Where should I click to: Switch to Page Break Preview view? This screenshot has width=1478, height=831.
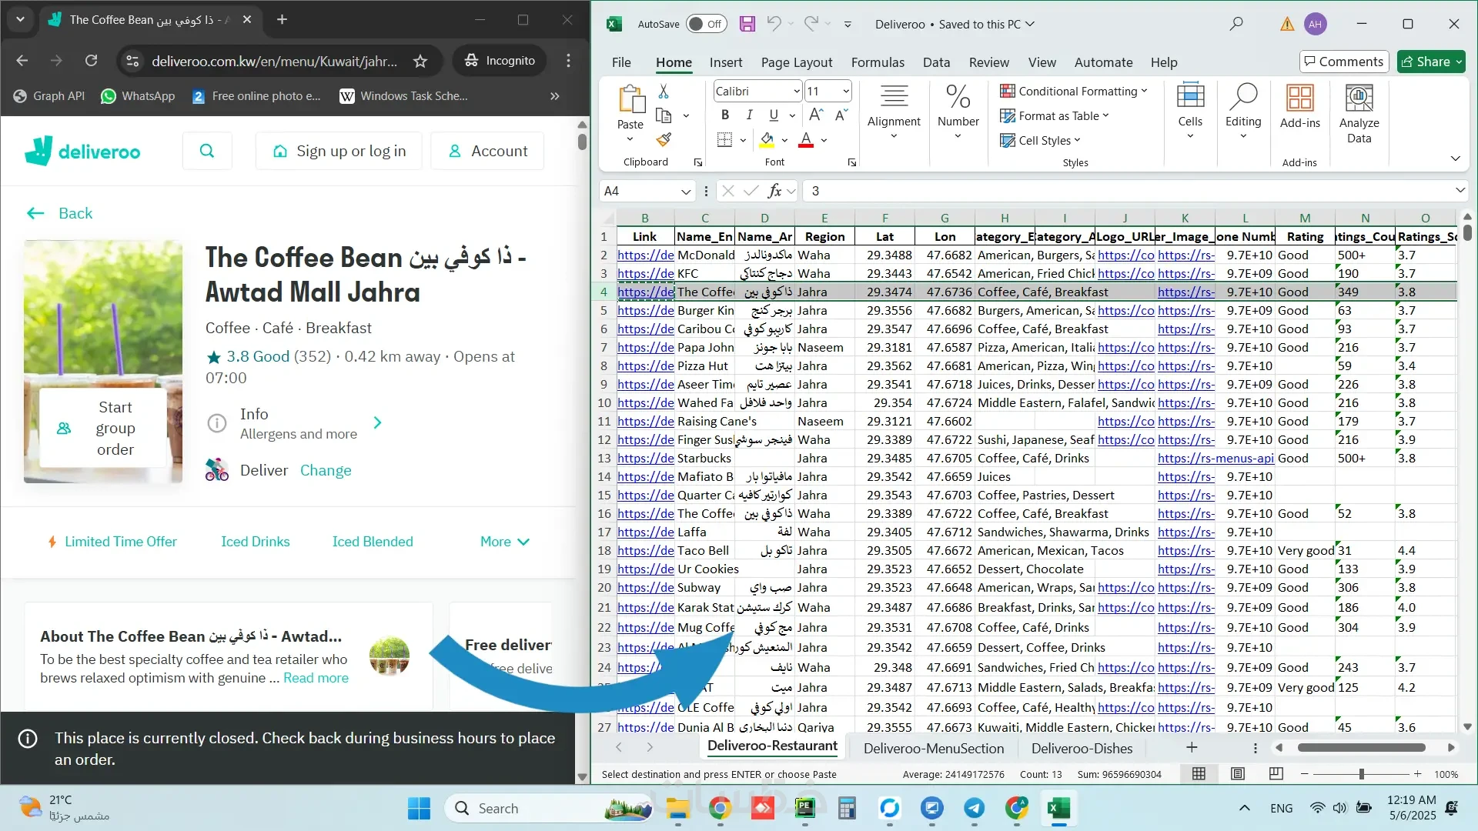click(x=1276, y=774)
